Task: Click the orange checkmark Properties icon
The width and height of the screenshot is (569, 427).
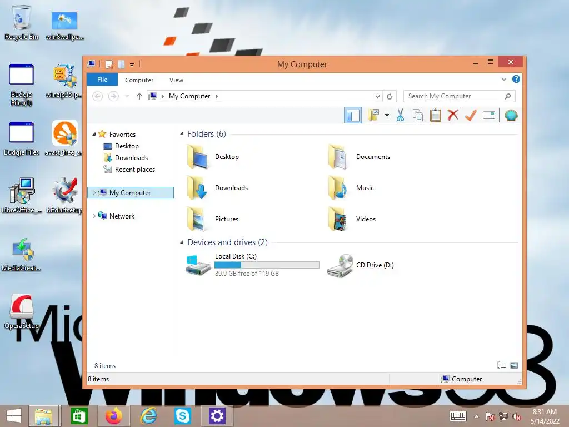Action: coord(471,116)
